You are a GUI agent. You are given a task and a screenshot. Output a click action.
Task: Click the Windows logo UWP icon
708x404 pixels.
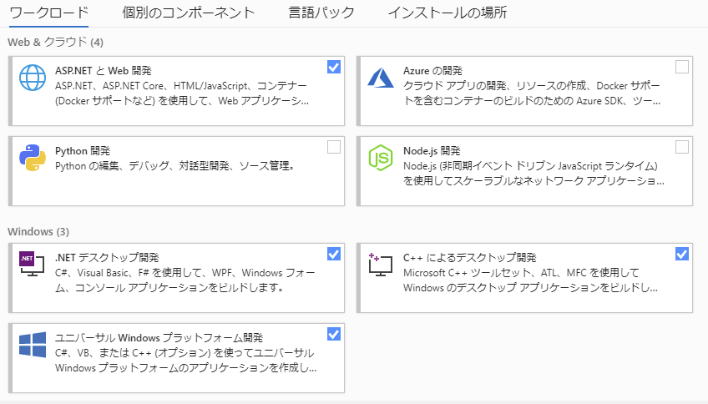coord(33,345)
